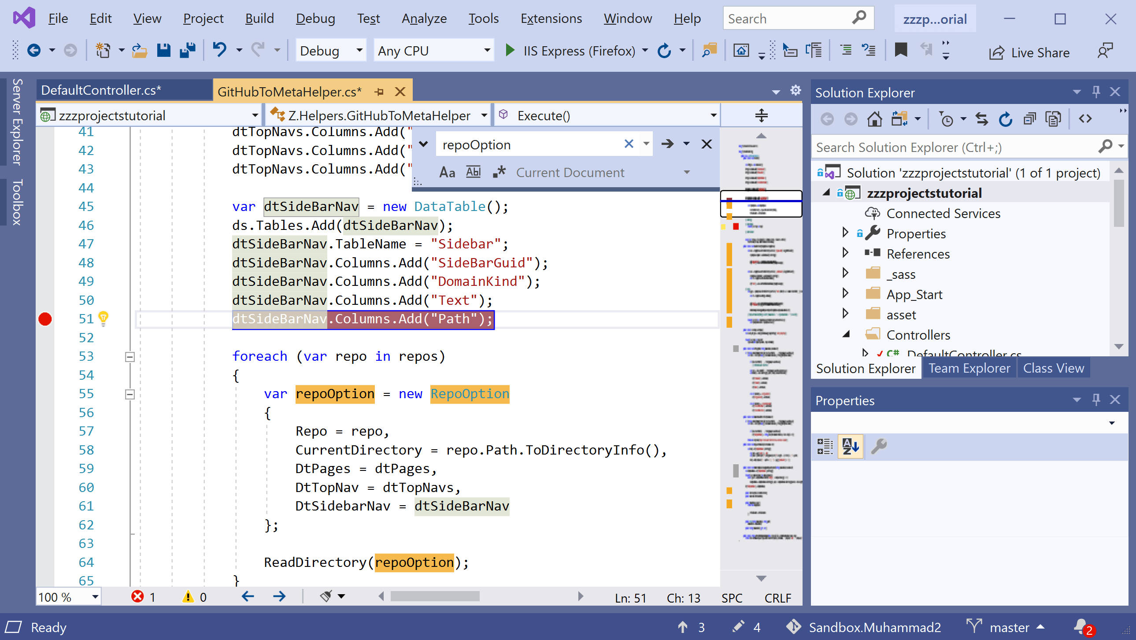Open the Extensions menu
The height and width of the screenshot is (640, 1136).
pos(551,18)
